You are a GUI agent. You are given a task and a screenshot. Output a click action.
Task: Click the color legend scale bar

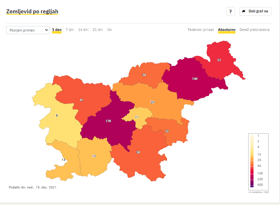coord(252,161)
